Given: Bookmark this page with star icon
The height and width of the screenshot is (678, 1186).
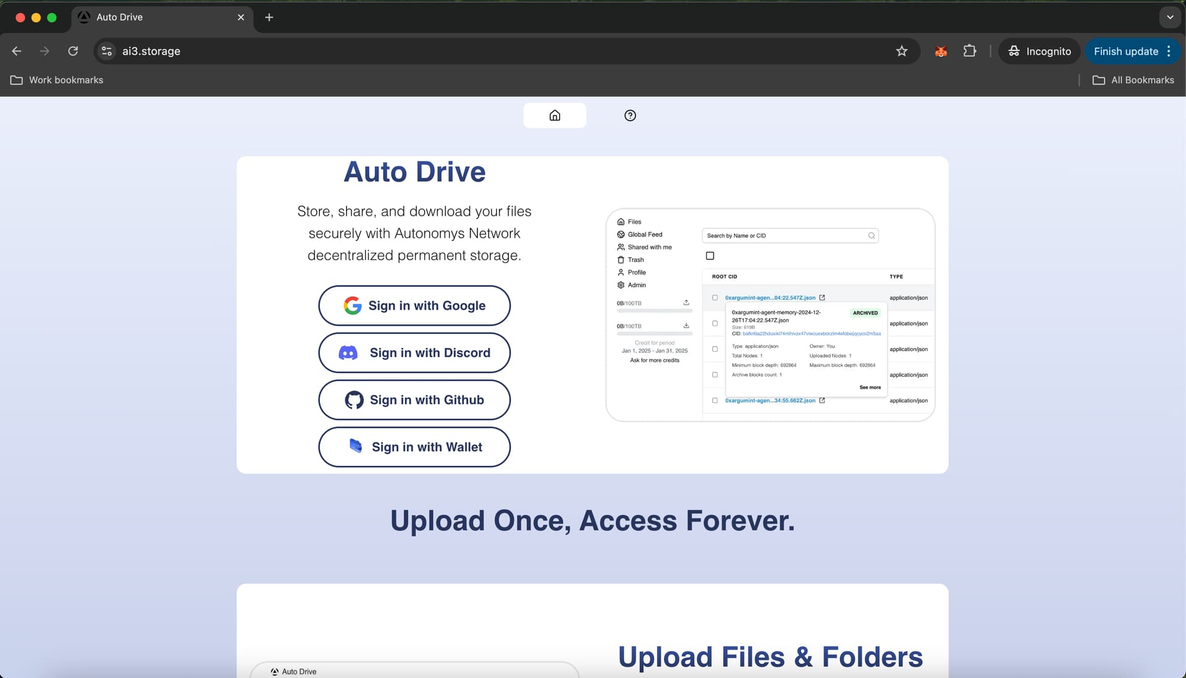Looking at the screenshot, I should pos(902,51).
